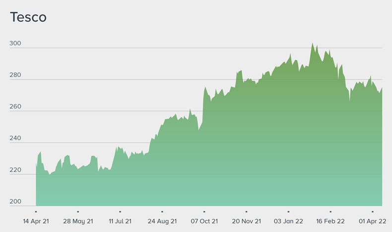
Task: Click the 16 Feb 22 date label
Action: [330, 221]
